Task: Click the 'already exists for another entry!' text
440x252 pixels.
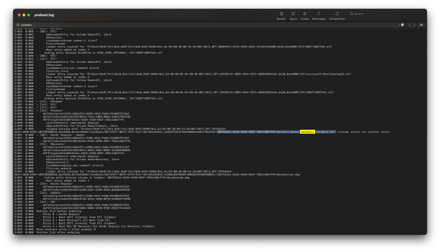Action: pos(364,132)
